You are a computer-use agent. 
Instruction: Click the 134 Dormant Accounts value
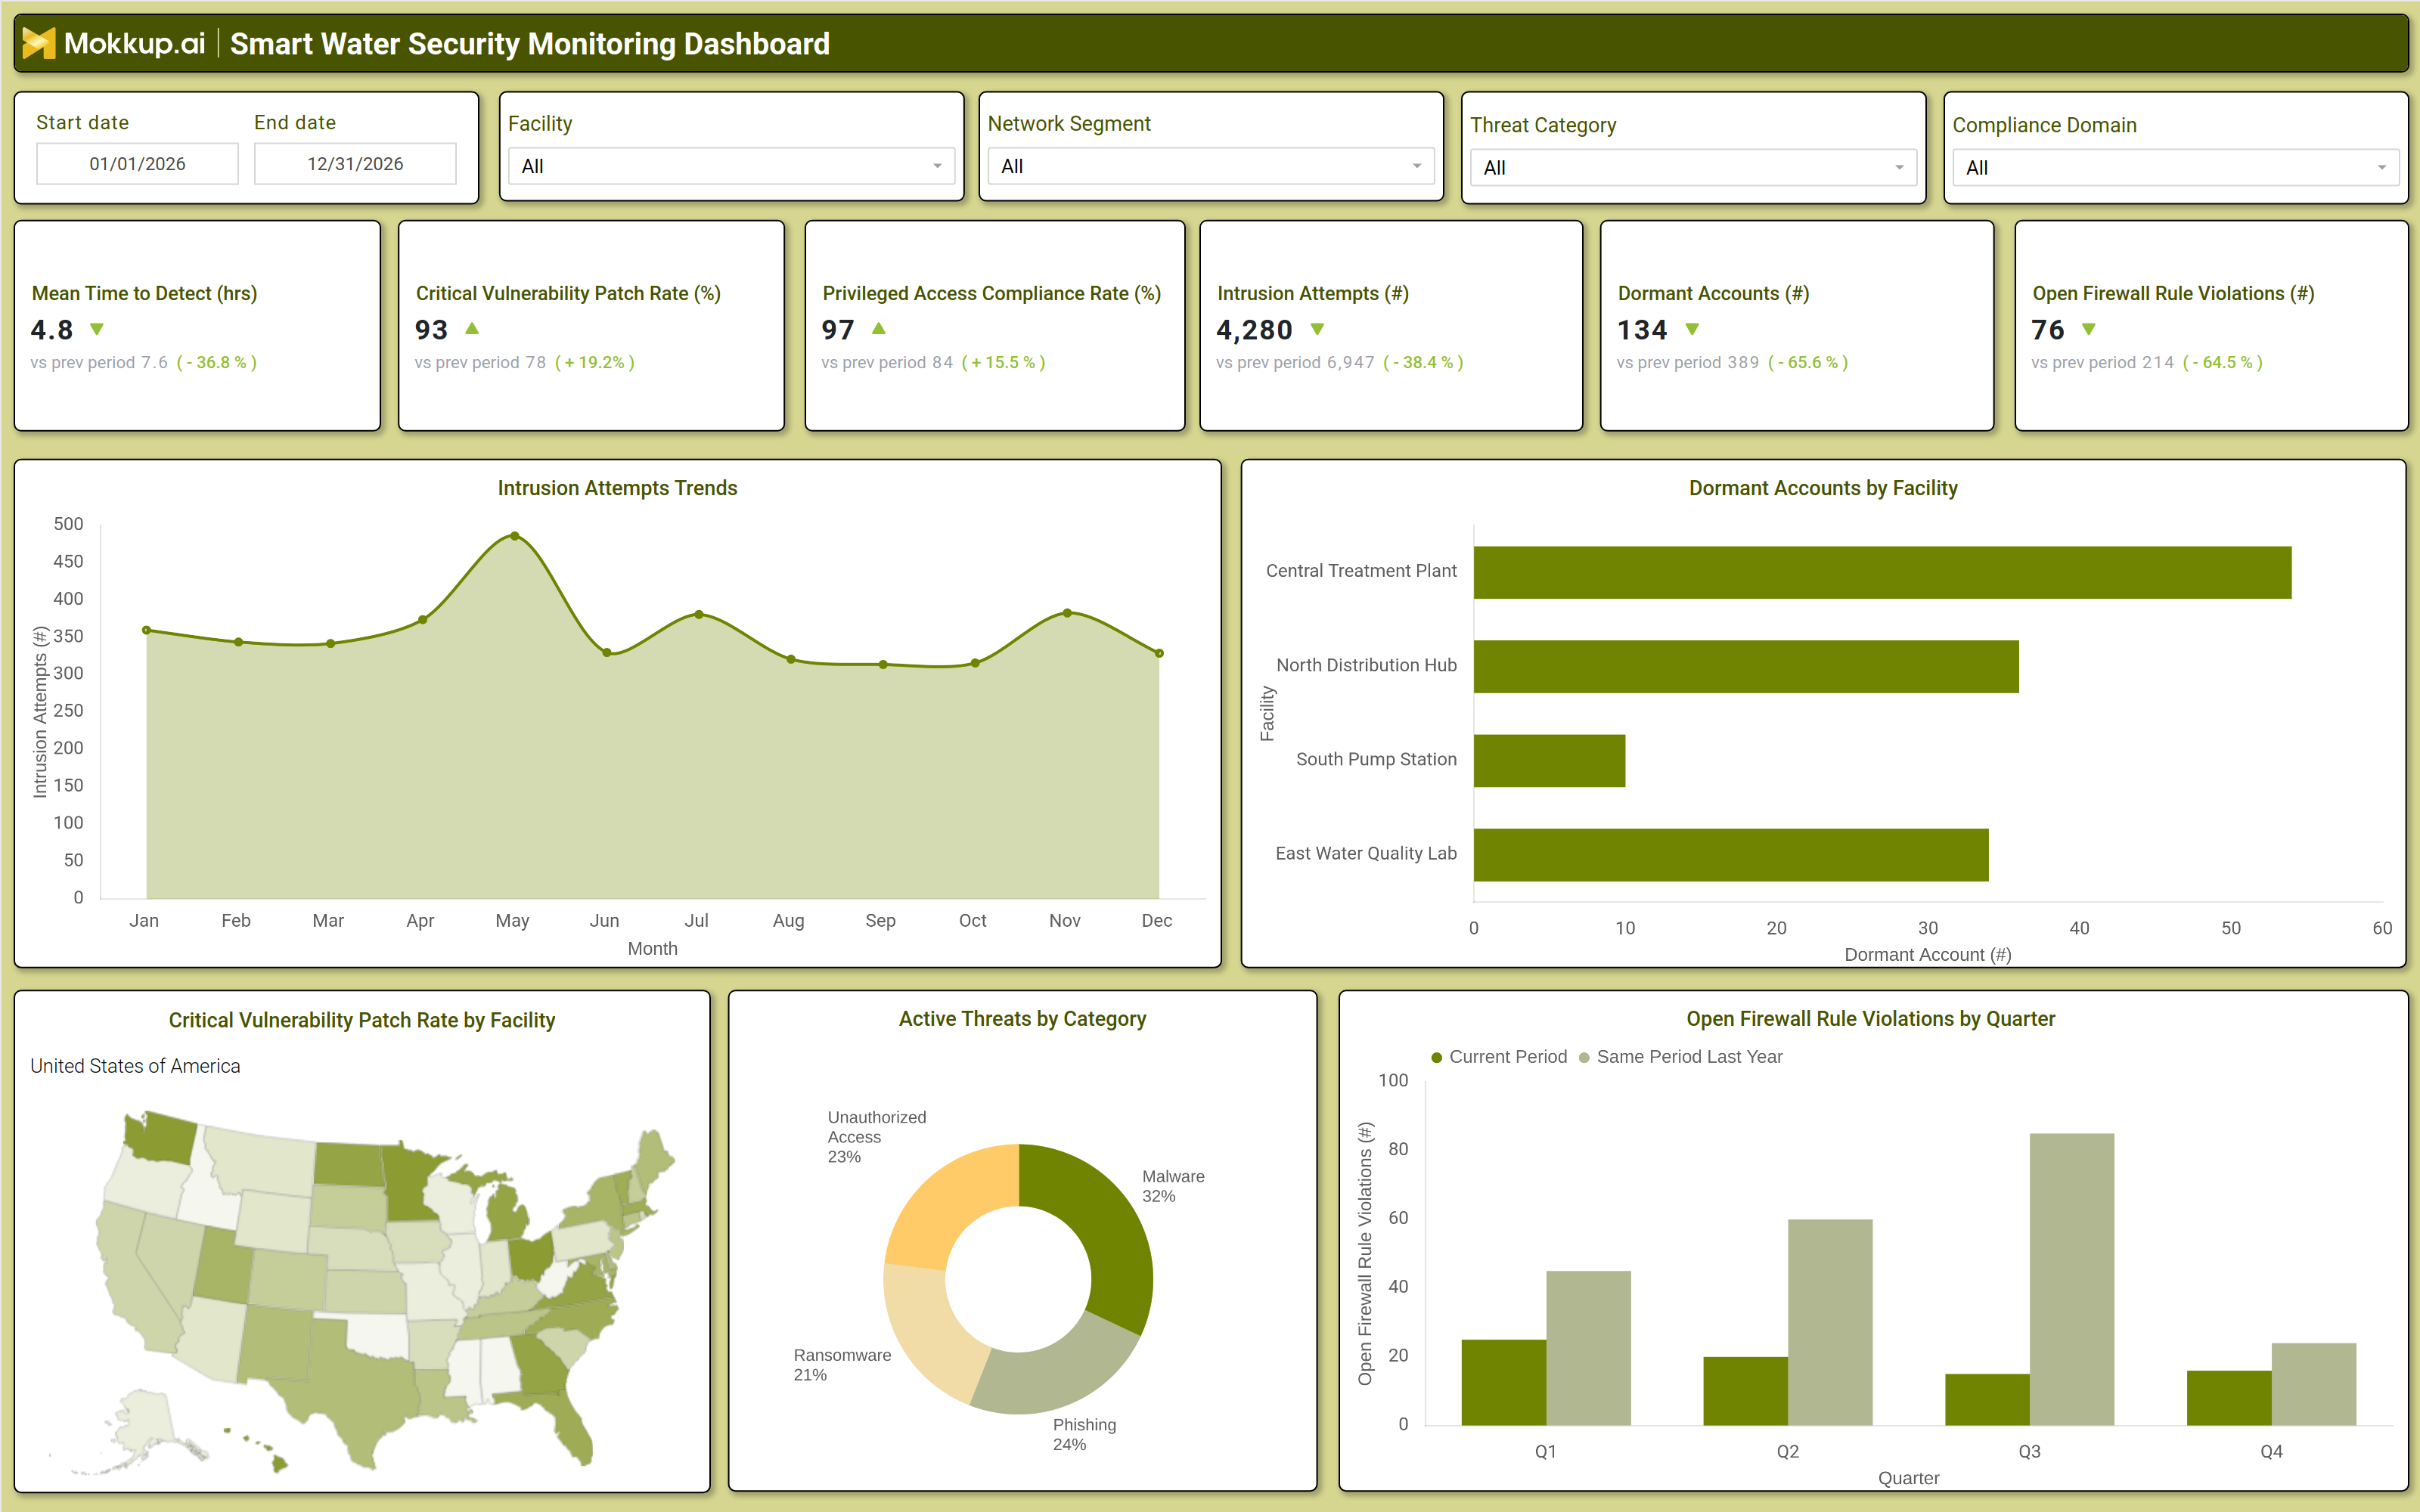click(x=1642, y=330)
